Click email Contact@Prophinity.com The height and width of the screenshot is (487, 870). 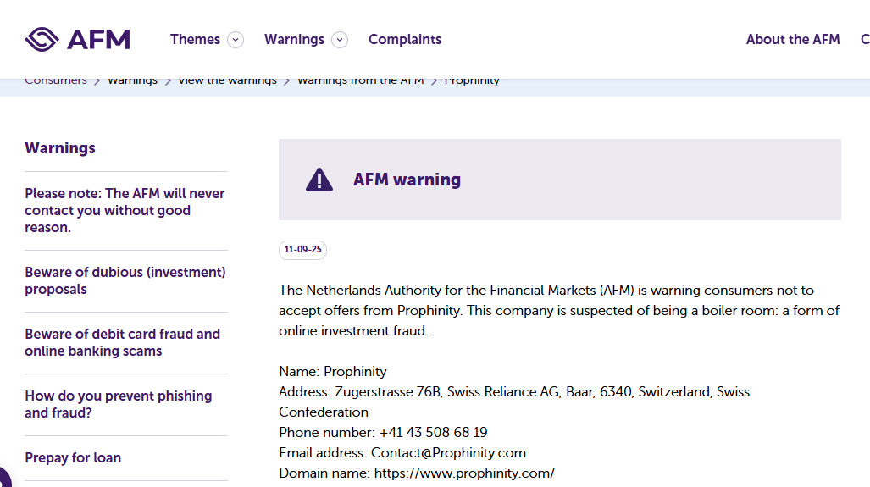pyautogui.click(x=448, y=452)
